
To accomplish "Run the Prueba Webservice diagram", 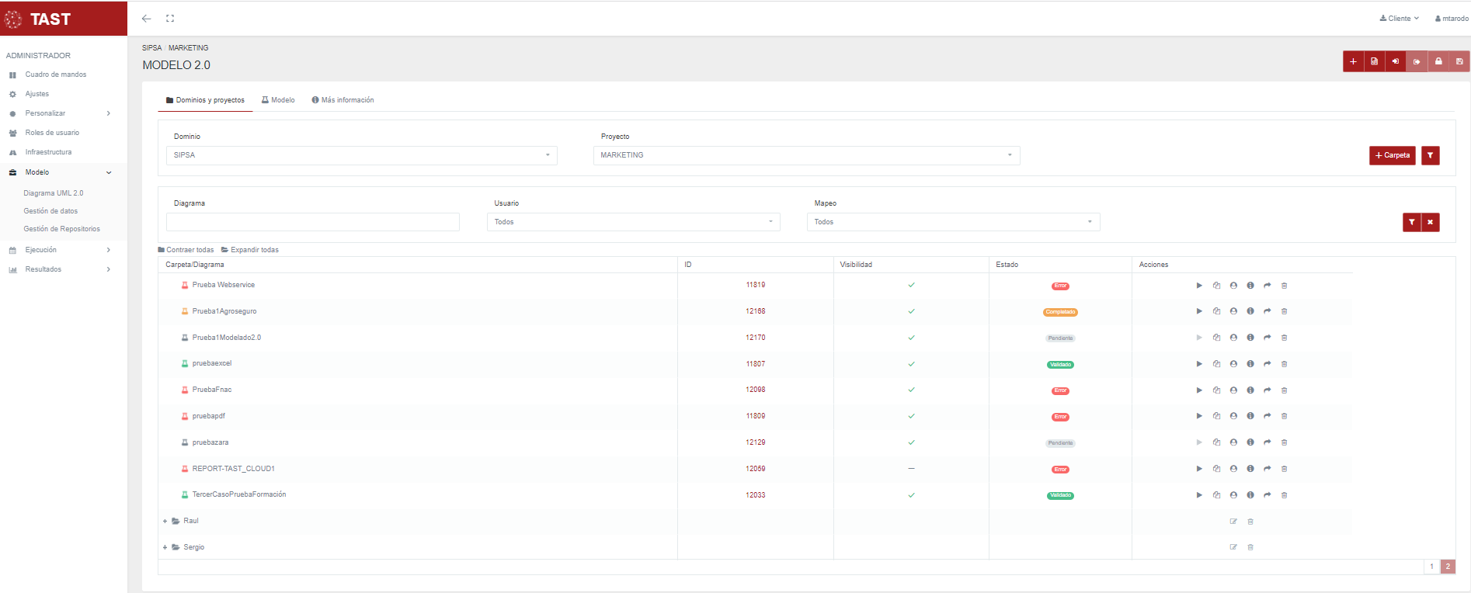I will coord(1199,286).
